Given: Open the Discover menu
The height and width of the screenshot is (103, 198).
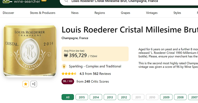Looking at the screenshot, I should click(x=8, y=13).
